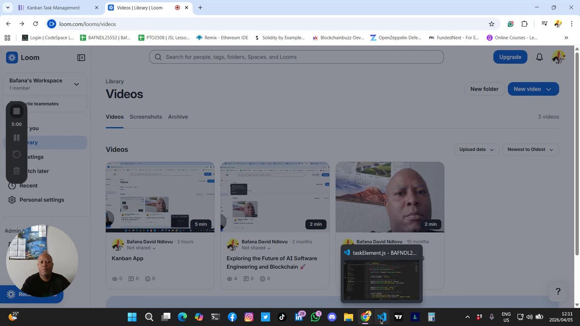
Task: View Kanban App comments count
Action: pyautogui.click(x=134, y=279)
